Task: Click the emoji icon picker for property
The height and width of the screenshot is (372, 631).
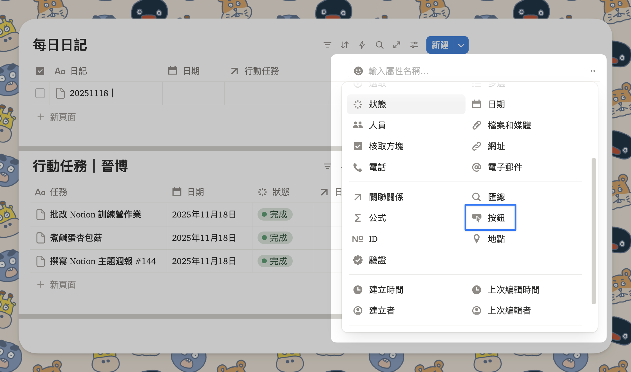Action: coord(358,71)
